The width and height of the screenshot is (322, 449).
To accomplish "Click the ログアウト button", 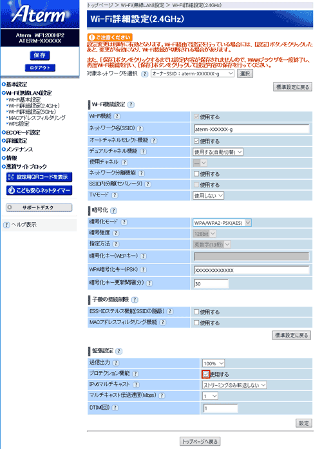I will tap(40, 68).
